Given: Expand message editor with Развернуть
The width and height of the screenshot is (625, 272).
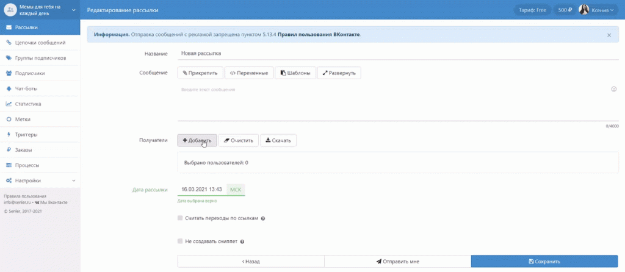Looking at the screenshot, I should pyautogui.click(x=339, y=73).
